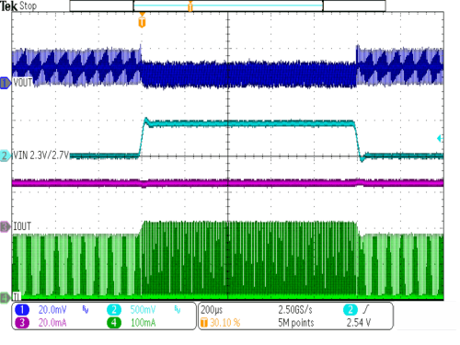Click the channel 2 VIN ground marker

5,155
